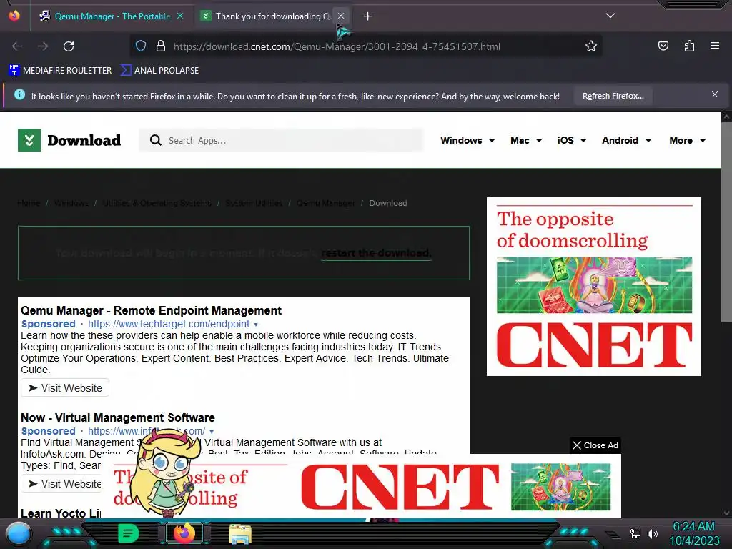The image size is (732, 549).
Task: Click the page vertical scrollbar thumb
Action: (x=726, y=222)
